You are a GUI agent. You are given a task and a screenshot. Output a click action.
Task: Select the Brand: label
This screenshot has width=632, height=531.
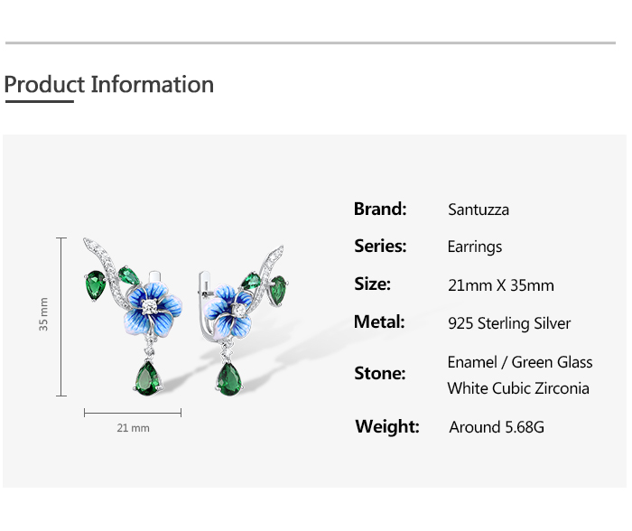click(x=380, y=209)
